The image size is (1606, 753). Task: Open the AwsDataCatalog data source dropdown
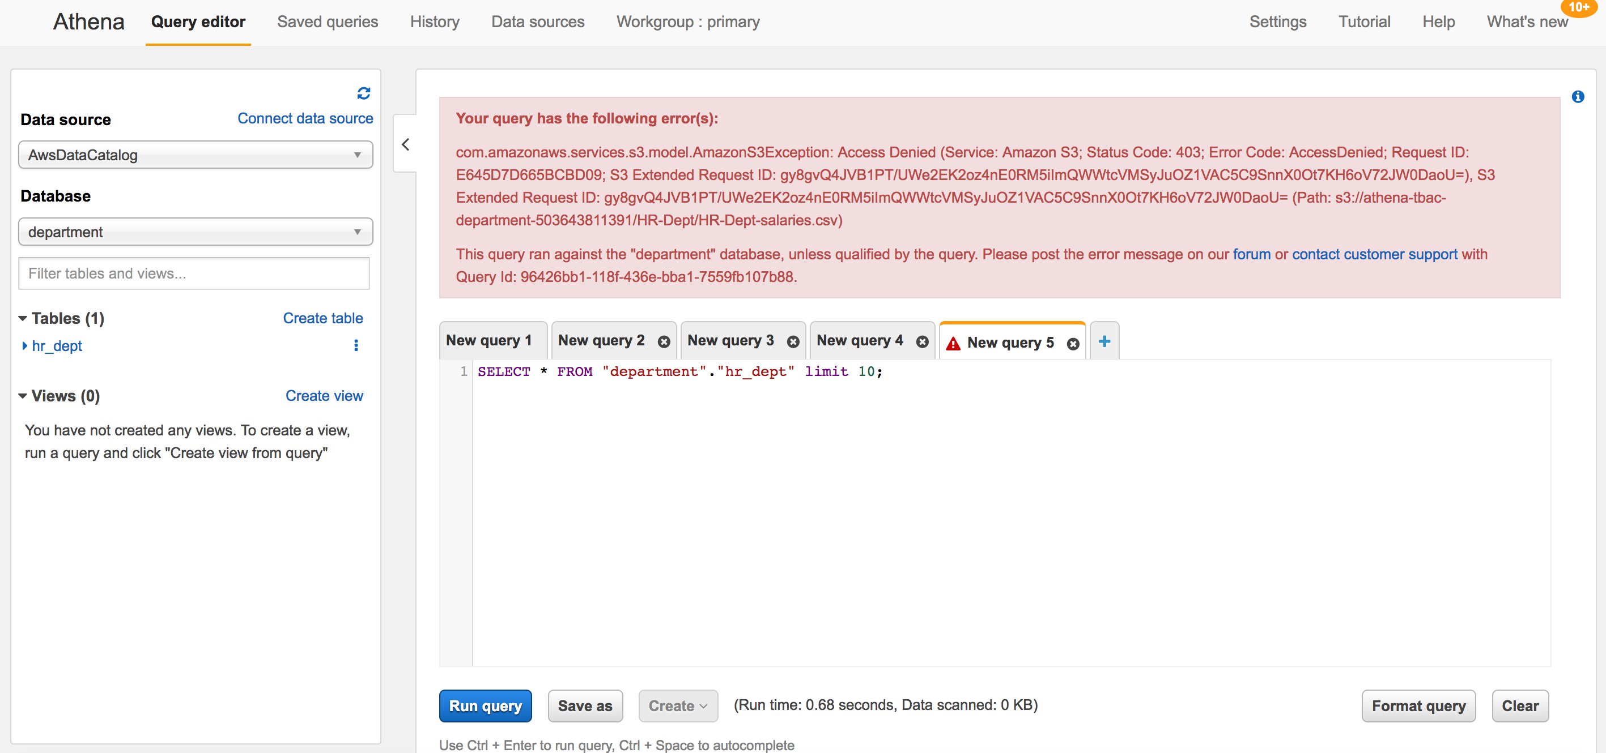(x=194, y=156)
